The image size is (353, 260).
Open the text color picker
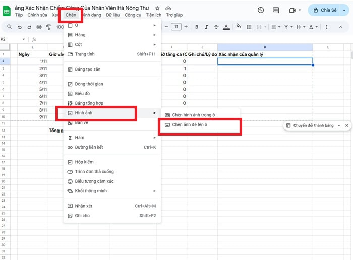225,27
